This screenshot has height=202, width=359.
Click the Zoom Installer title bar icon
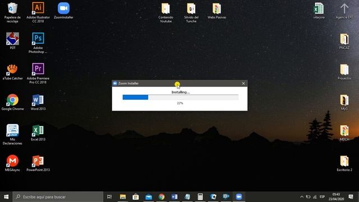(115, 84)
